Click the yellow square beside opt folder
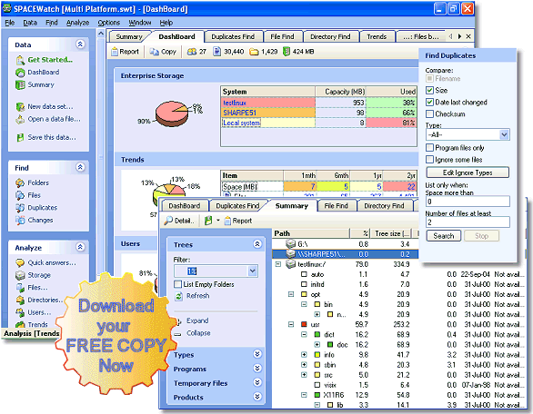 click(304, 294)
